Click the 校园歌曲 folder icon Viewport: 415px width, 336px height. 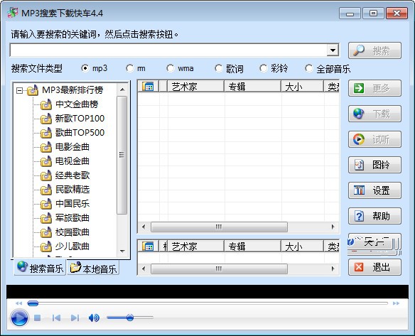pos(46,232)
